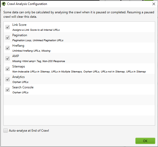Turn off the Sitemaps checkbox

[8, 69]
